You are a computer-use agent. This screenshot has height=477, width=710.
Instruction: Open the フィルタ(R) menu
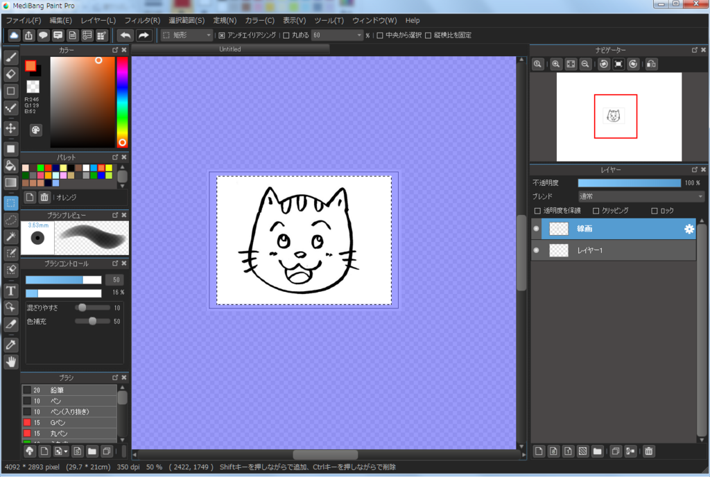(x=142, y=20)
